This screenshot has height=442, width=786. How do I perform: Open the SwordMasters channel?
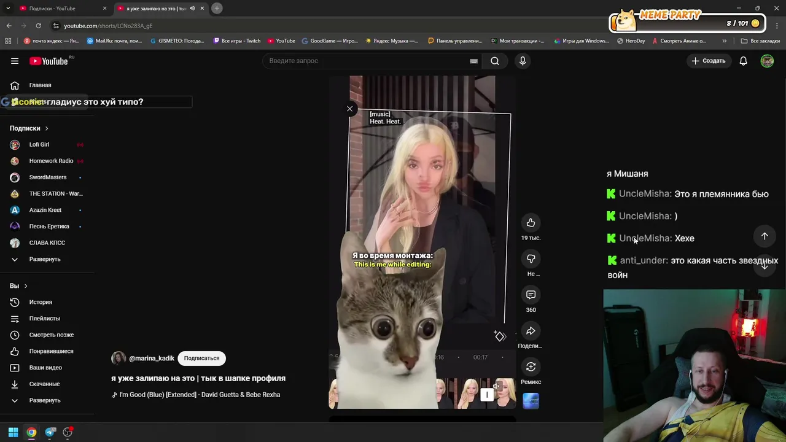click(47, 177)
